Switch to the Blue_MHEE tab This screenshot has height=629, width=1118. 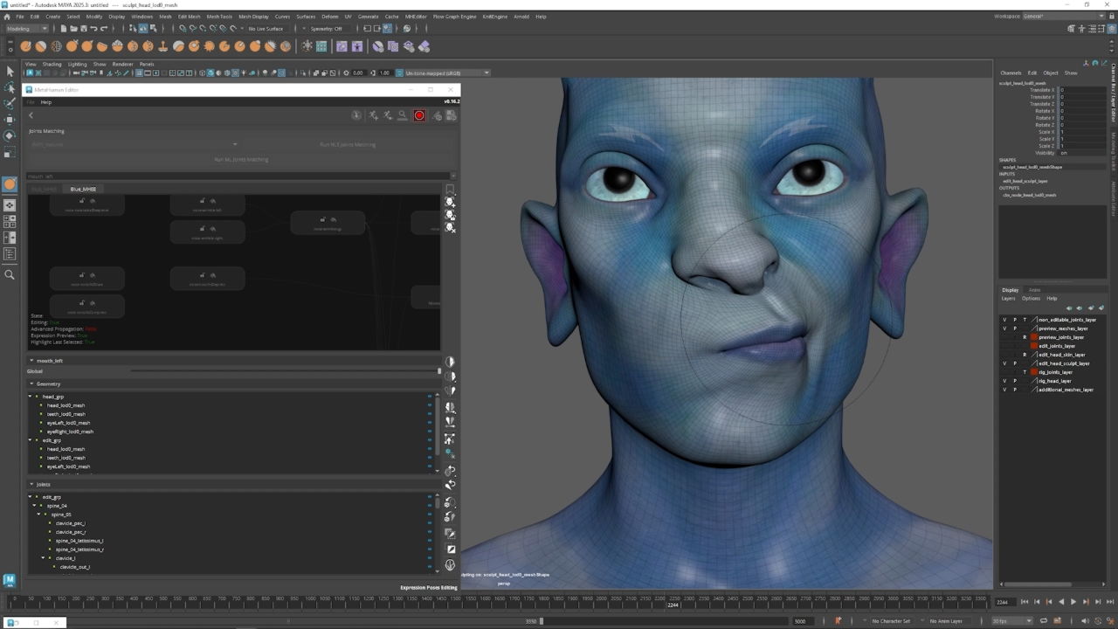click(83, 189)
